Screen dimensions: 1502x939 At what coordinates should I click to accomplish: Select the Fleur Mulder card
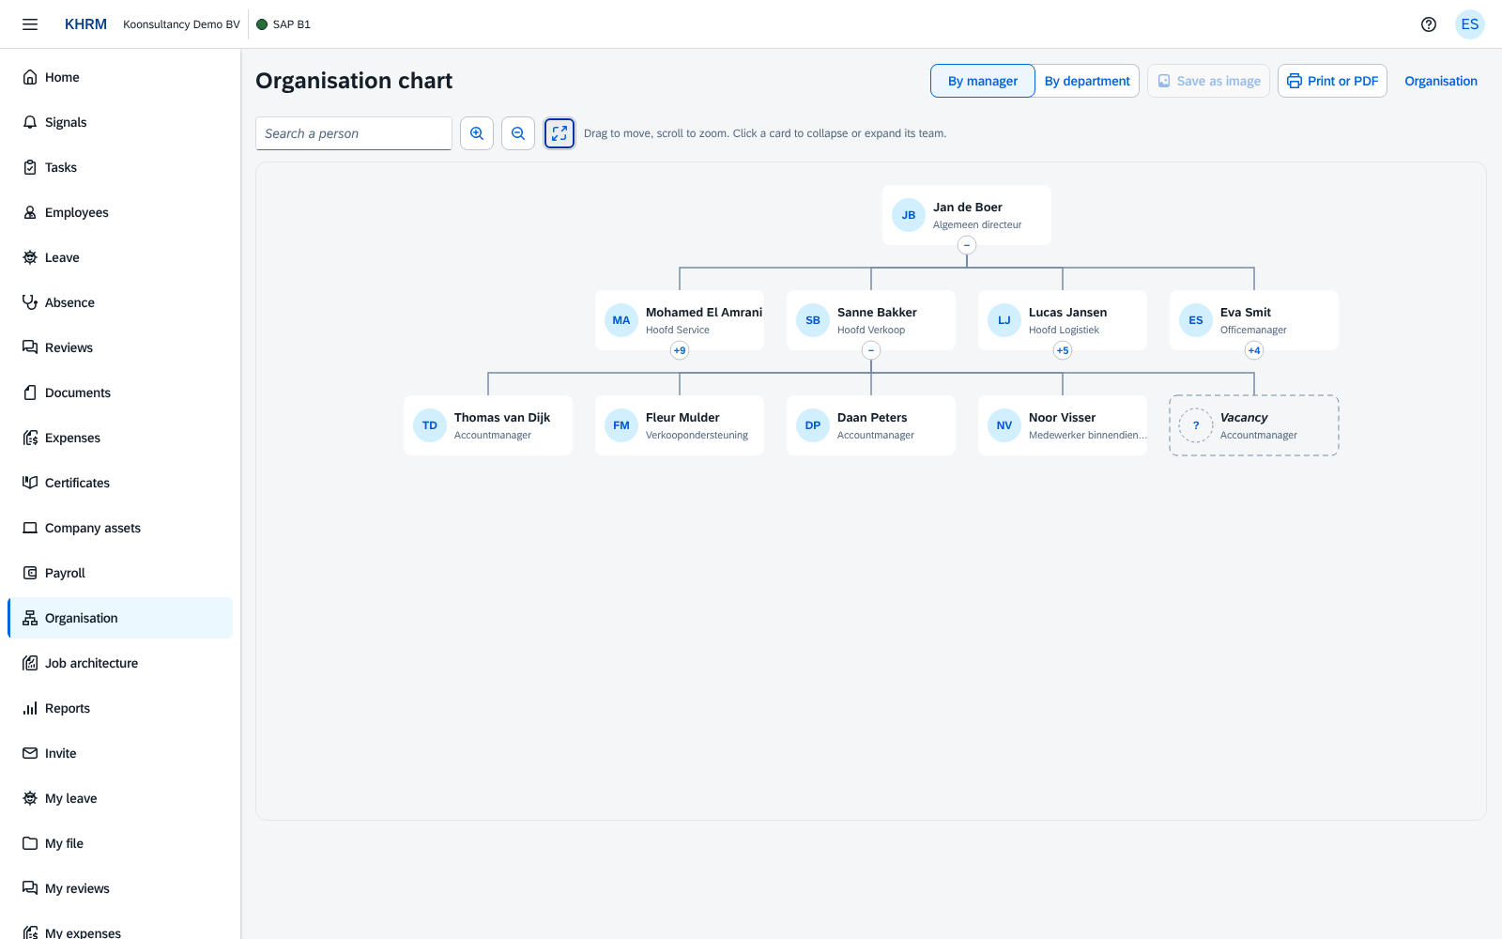click(680, 425)
